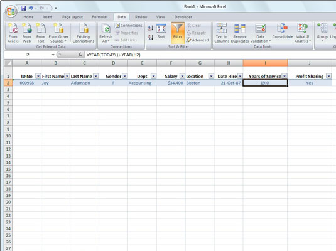Screen dimensions: 336x251
Task: Switch to the Insert tab
Action: pos(47,17)
